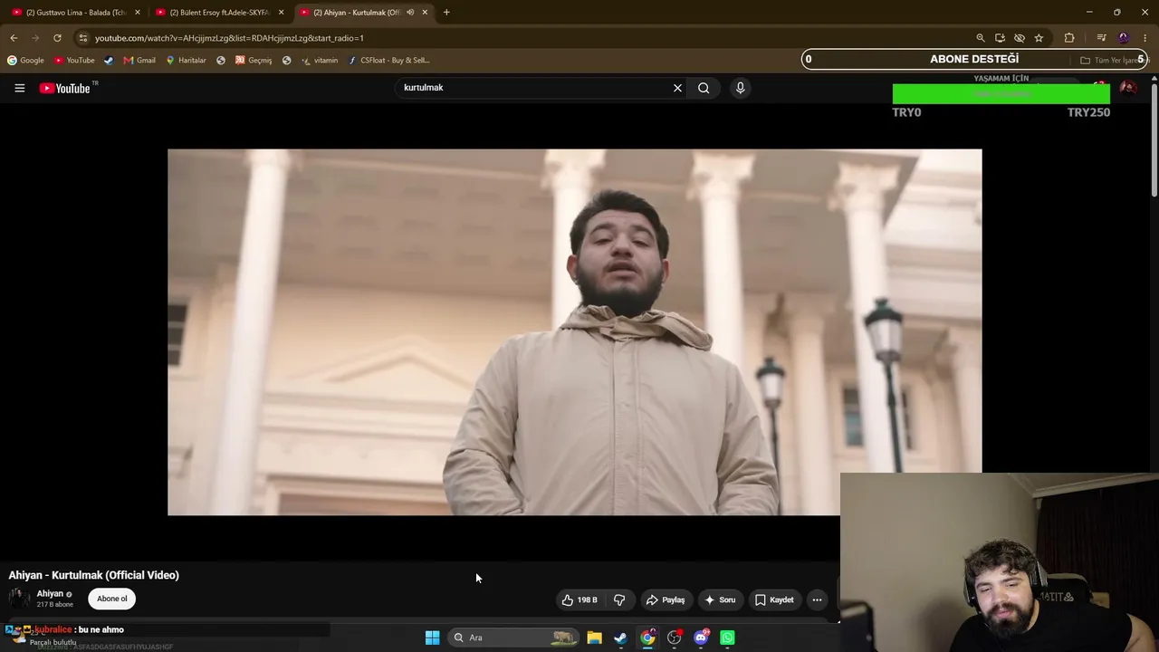Open the YouTube bookmark
The width and height of the screenshot is (1159, 652).
click(x=74, y=61)
